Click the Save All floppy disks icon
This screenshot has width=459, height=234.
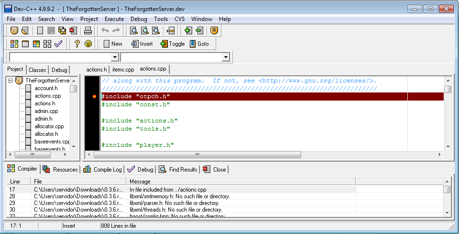point(62,31)
